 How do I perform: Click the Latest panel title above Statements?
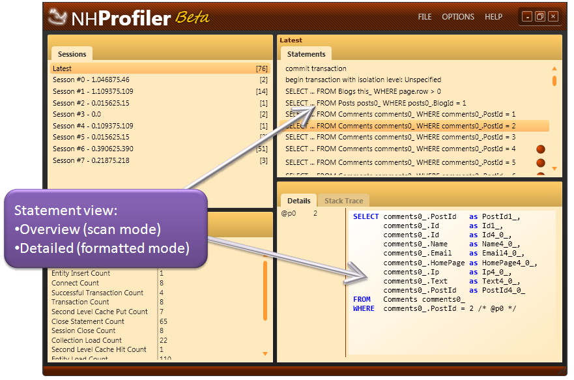[x=291, y=40]
